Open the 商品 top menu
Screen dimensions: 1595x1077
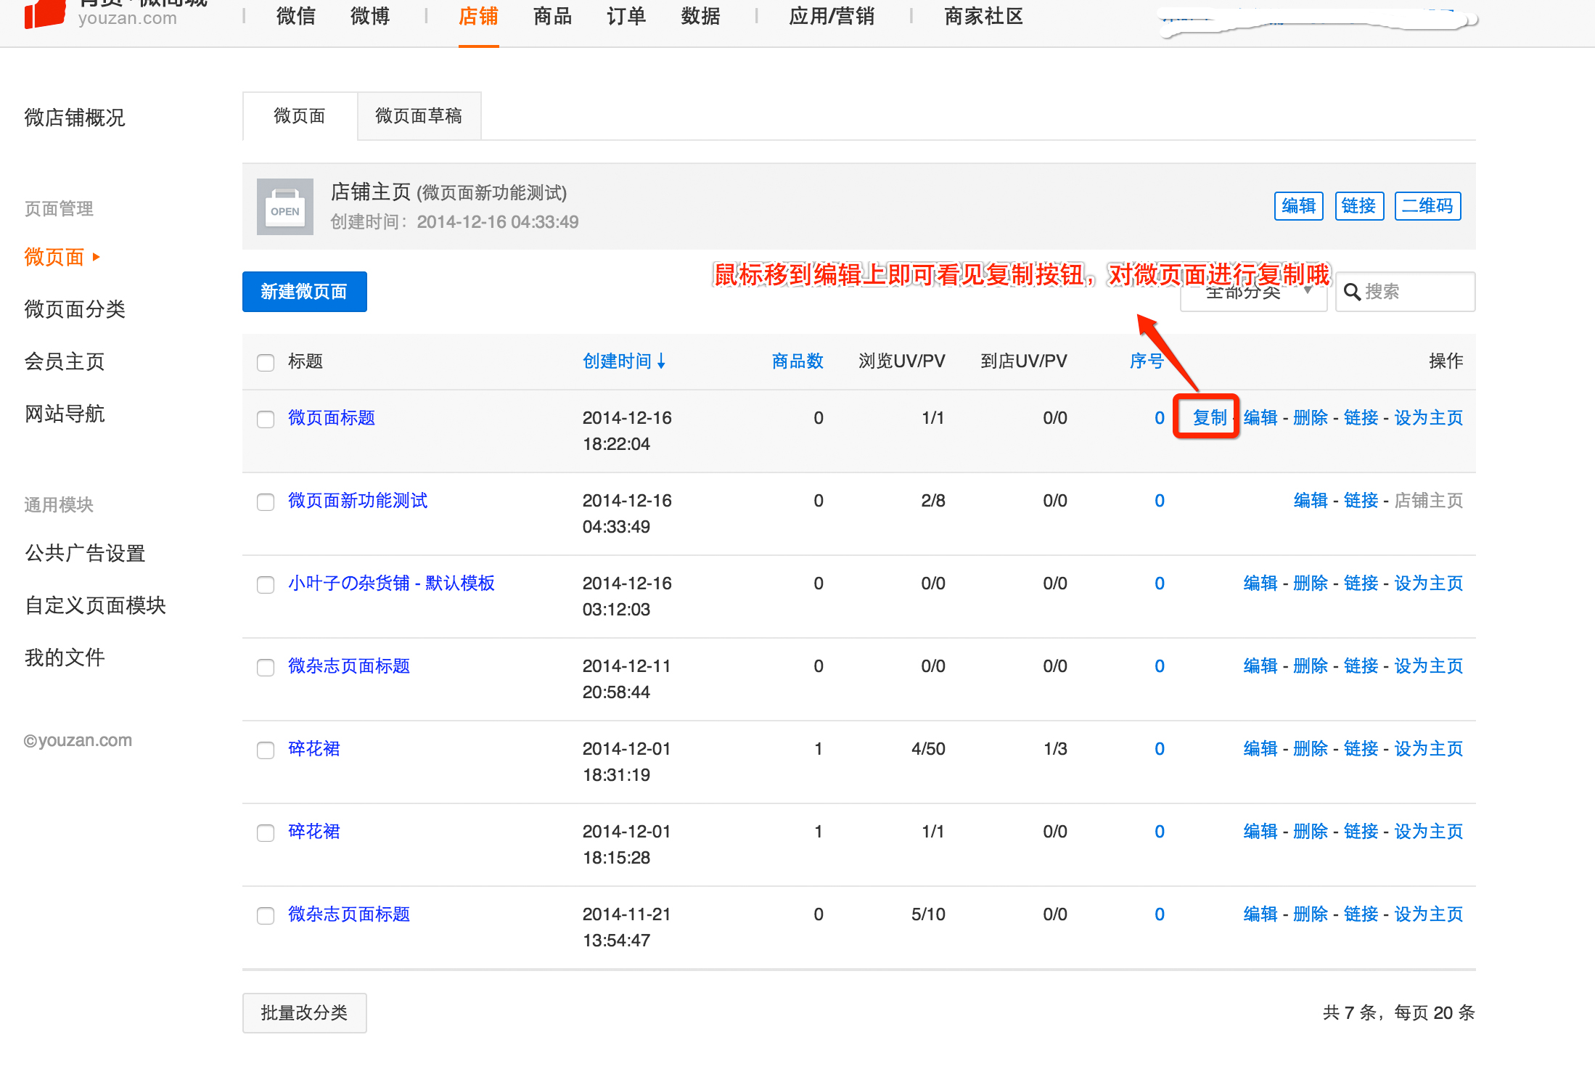click(x=552, y=16)
